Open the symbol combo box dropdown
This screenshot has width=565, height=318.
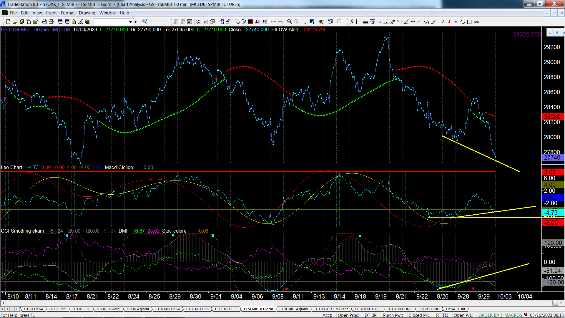[130, 21]
